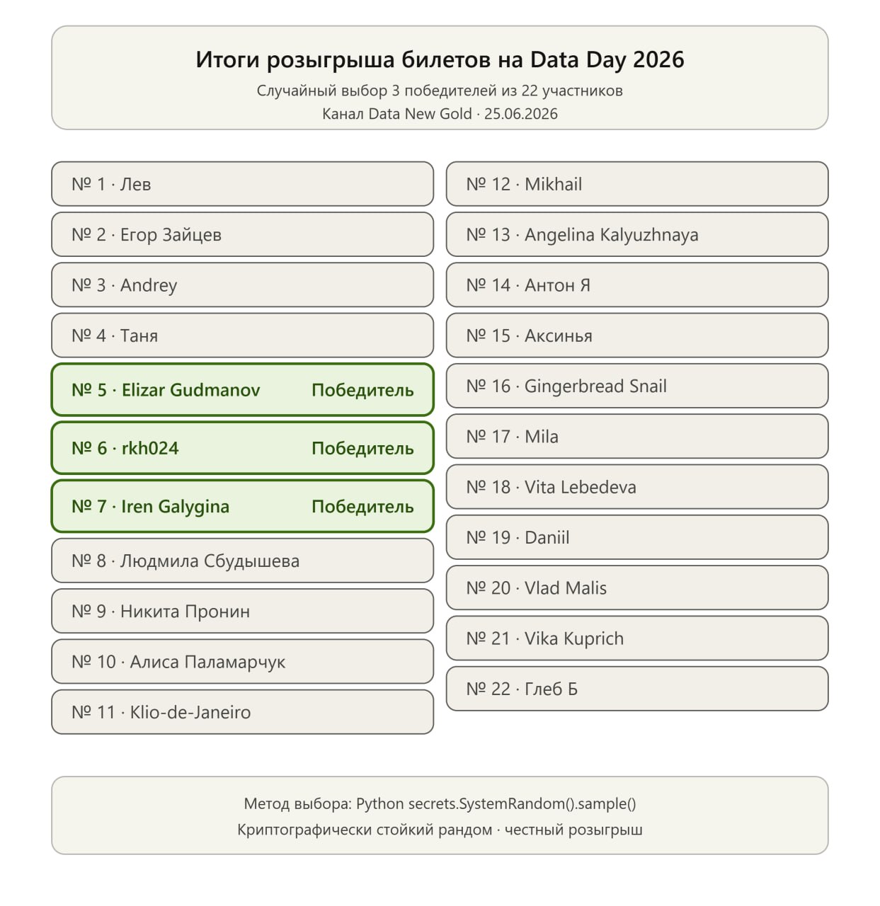Click the № 16 Gingerbread Snail entry
The width and height of the screenshot is (880, 906).
(x=637, y=386)
